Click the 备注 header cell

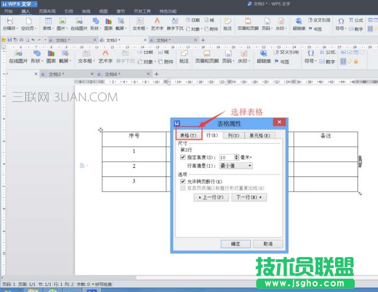(x=326, y=139)
